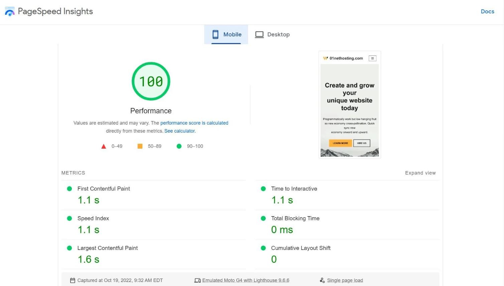Image resolution: width=504 pixels, height=286 pixels.
Task: Open the performance score is calculated link
Action: pos(194,123)
